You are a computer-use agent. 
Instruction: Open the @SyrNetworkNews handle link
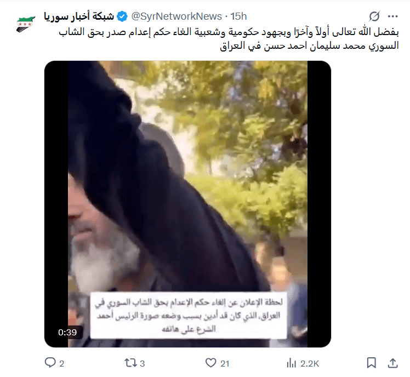pyautogui.click(x=176, y=16)
